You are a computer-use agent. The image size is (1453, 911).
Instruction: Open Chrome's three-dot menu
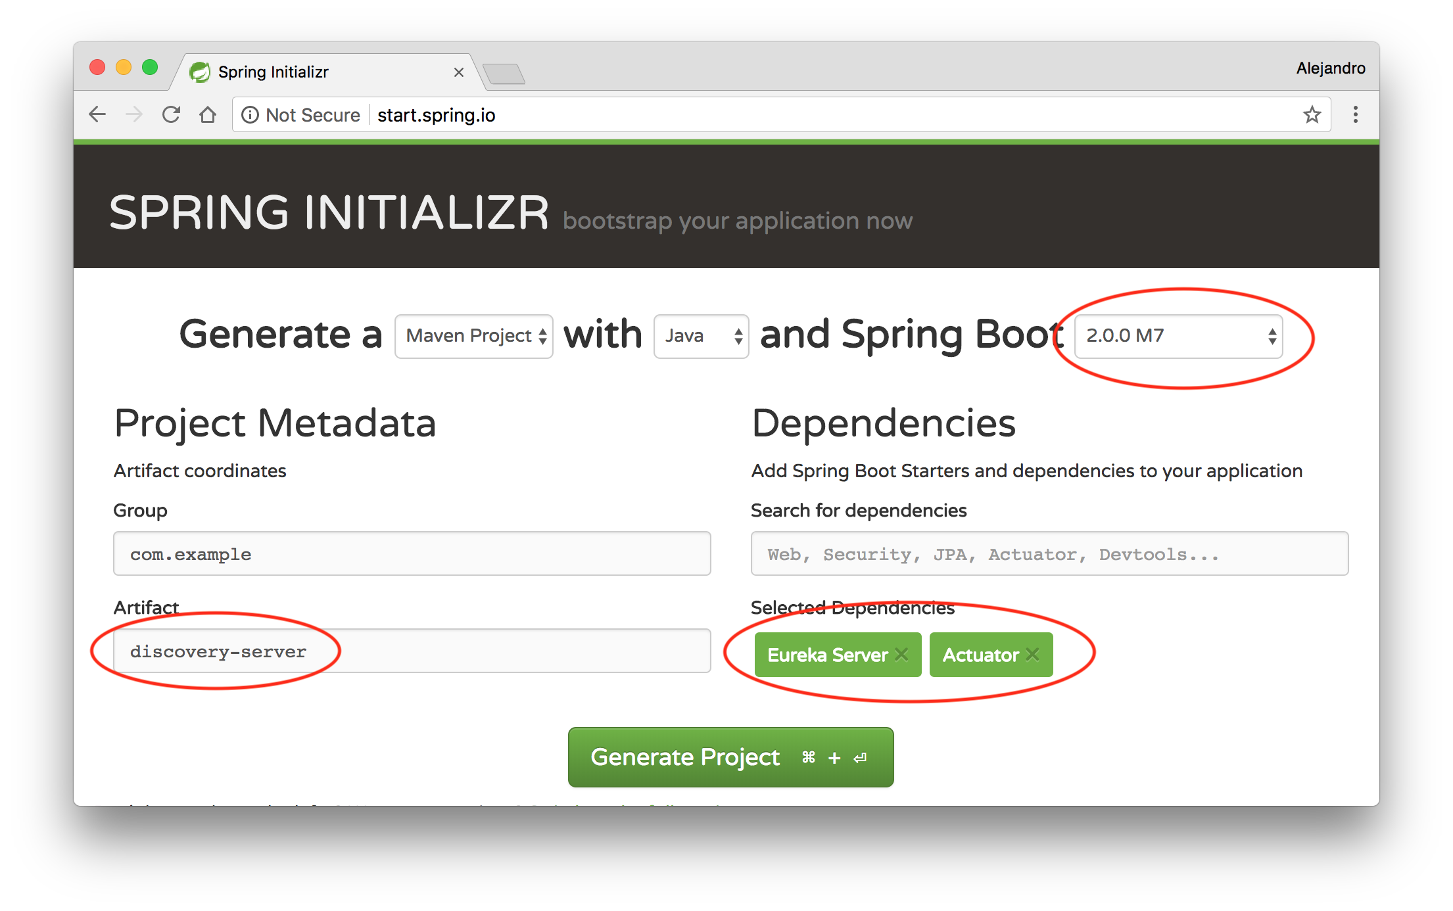pyautogui.click(x=1355, y=114)
